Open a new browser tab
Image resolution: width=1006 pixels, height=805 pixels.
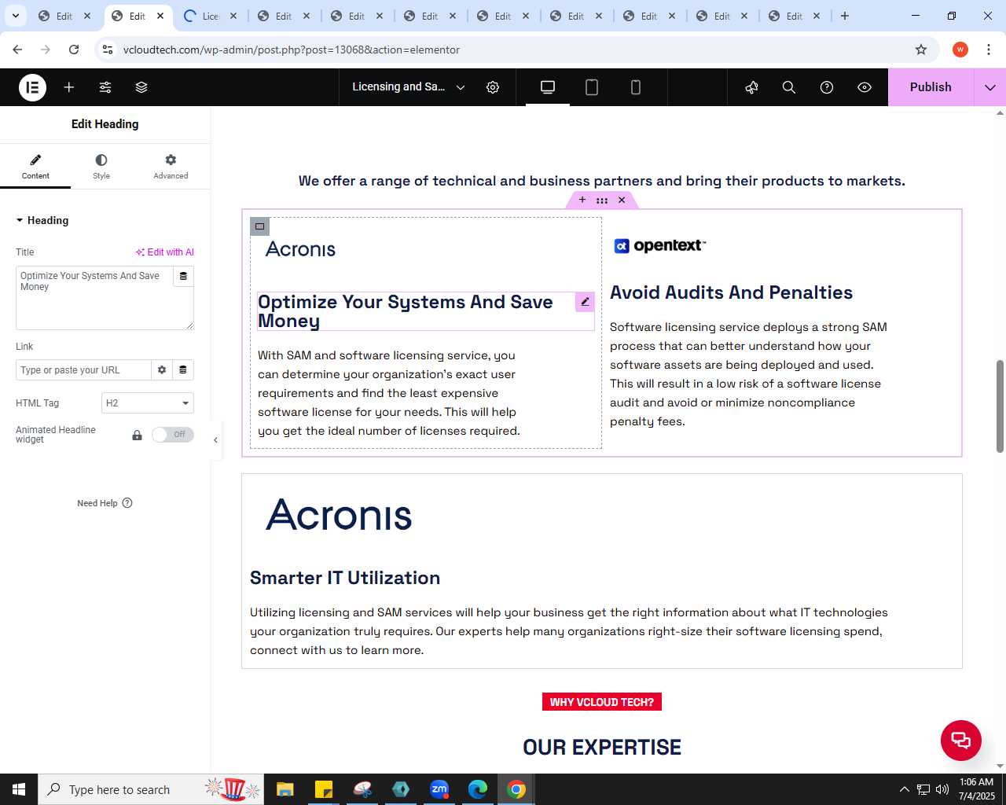[845, 16]
